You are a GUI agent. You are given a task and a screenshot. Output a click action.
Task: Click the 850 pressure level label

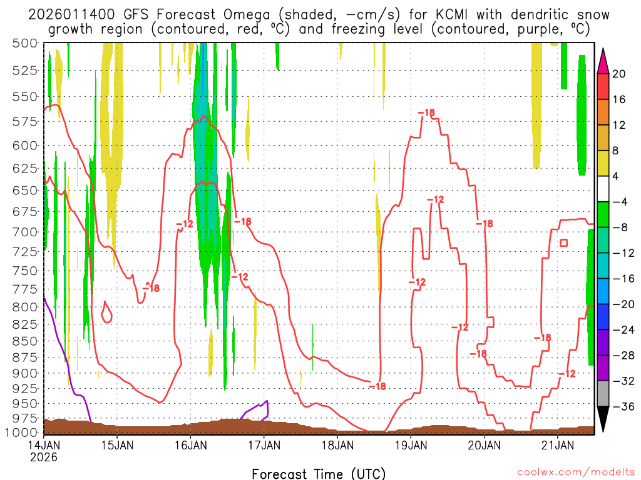pyautogui.click(x=25, y=341)
